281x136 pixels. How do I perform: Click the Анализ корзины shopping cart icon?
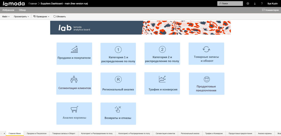click(x=74, y=109)
